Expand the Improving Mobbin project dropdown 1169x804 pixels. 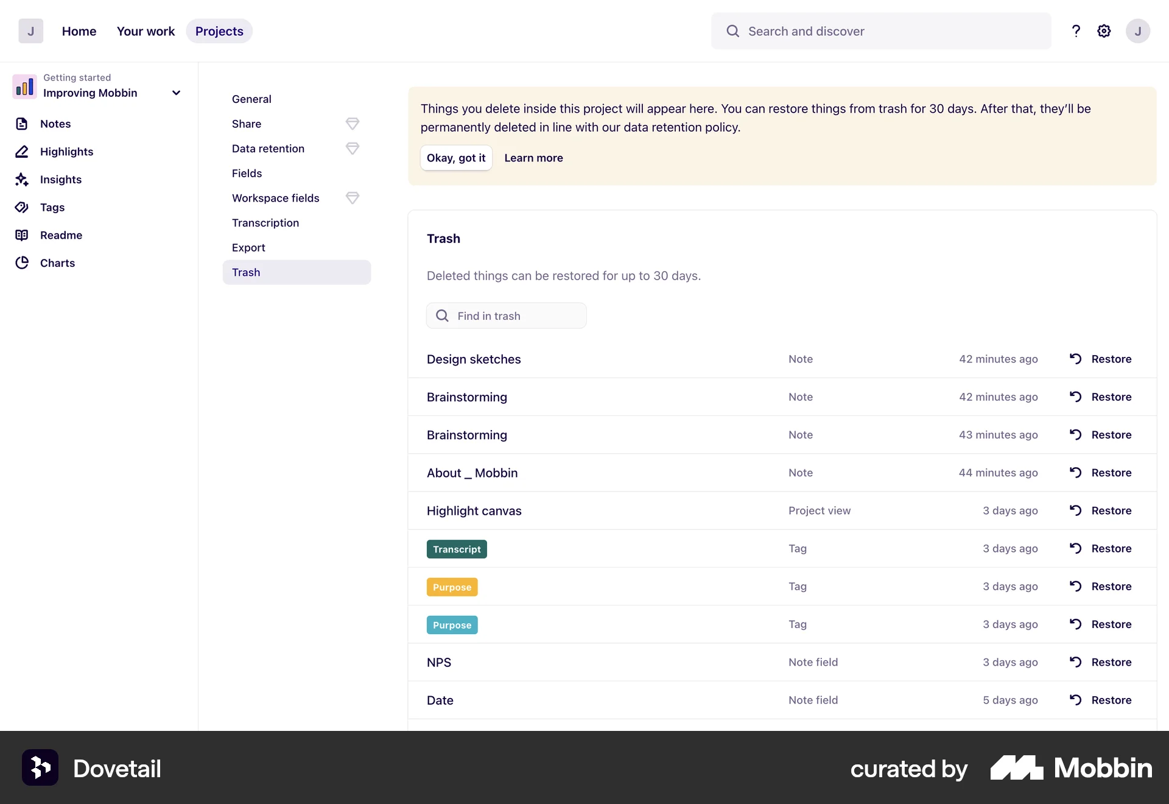(x=176, y=93)
